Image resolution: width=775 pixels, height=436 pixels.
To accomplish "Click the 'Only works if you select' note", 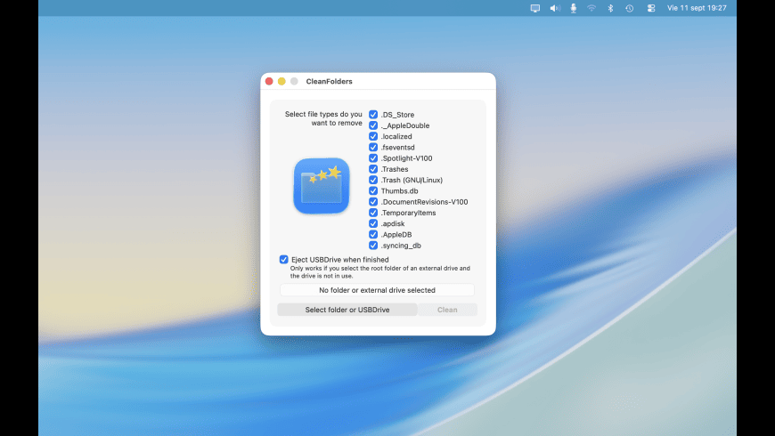I will (379, 272).
